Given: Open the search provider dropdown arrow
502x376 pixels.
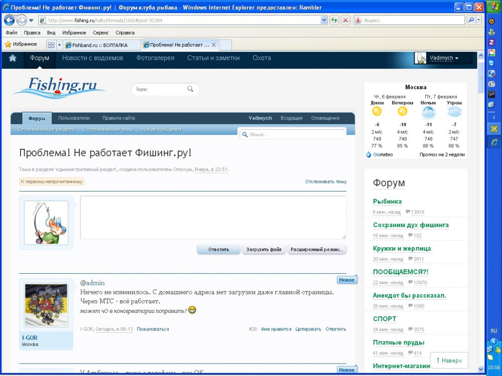Looking at the screenshot, I should (478, 20).
